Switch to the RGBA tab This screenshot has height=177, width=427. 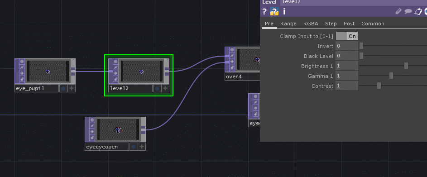311,24
